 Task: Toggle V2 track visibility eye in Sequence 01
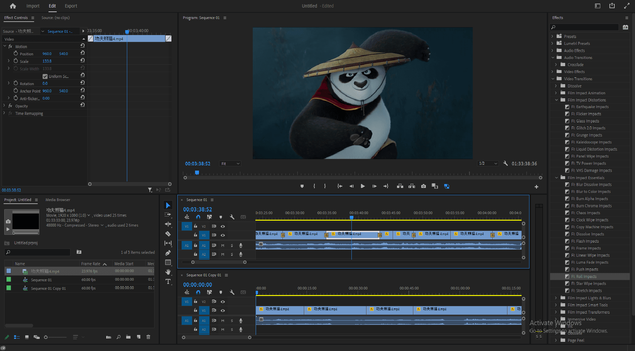tap(223, 226)
